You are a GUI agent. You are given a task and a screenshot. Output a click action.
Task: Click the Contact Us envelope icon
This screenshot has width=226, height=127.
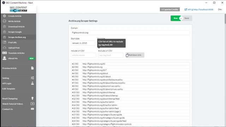pos(32,109)
